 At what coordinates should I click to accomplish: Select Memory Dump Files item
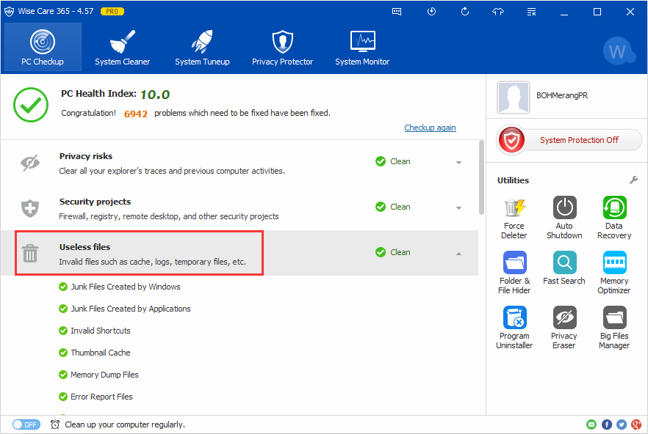click(x=104, y=375)
